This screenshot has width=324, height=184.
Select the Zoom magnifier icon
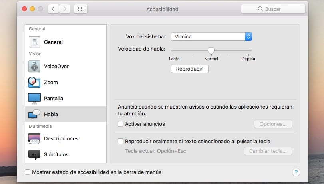click(x=34, y=82)
